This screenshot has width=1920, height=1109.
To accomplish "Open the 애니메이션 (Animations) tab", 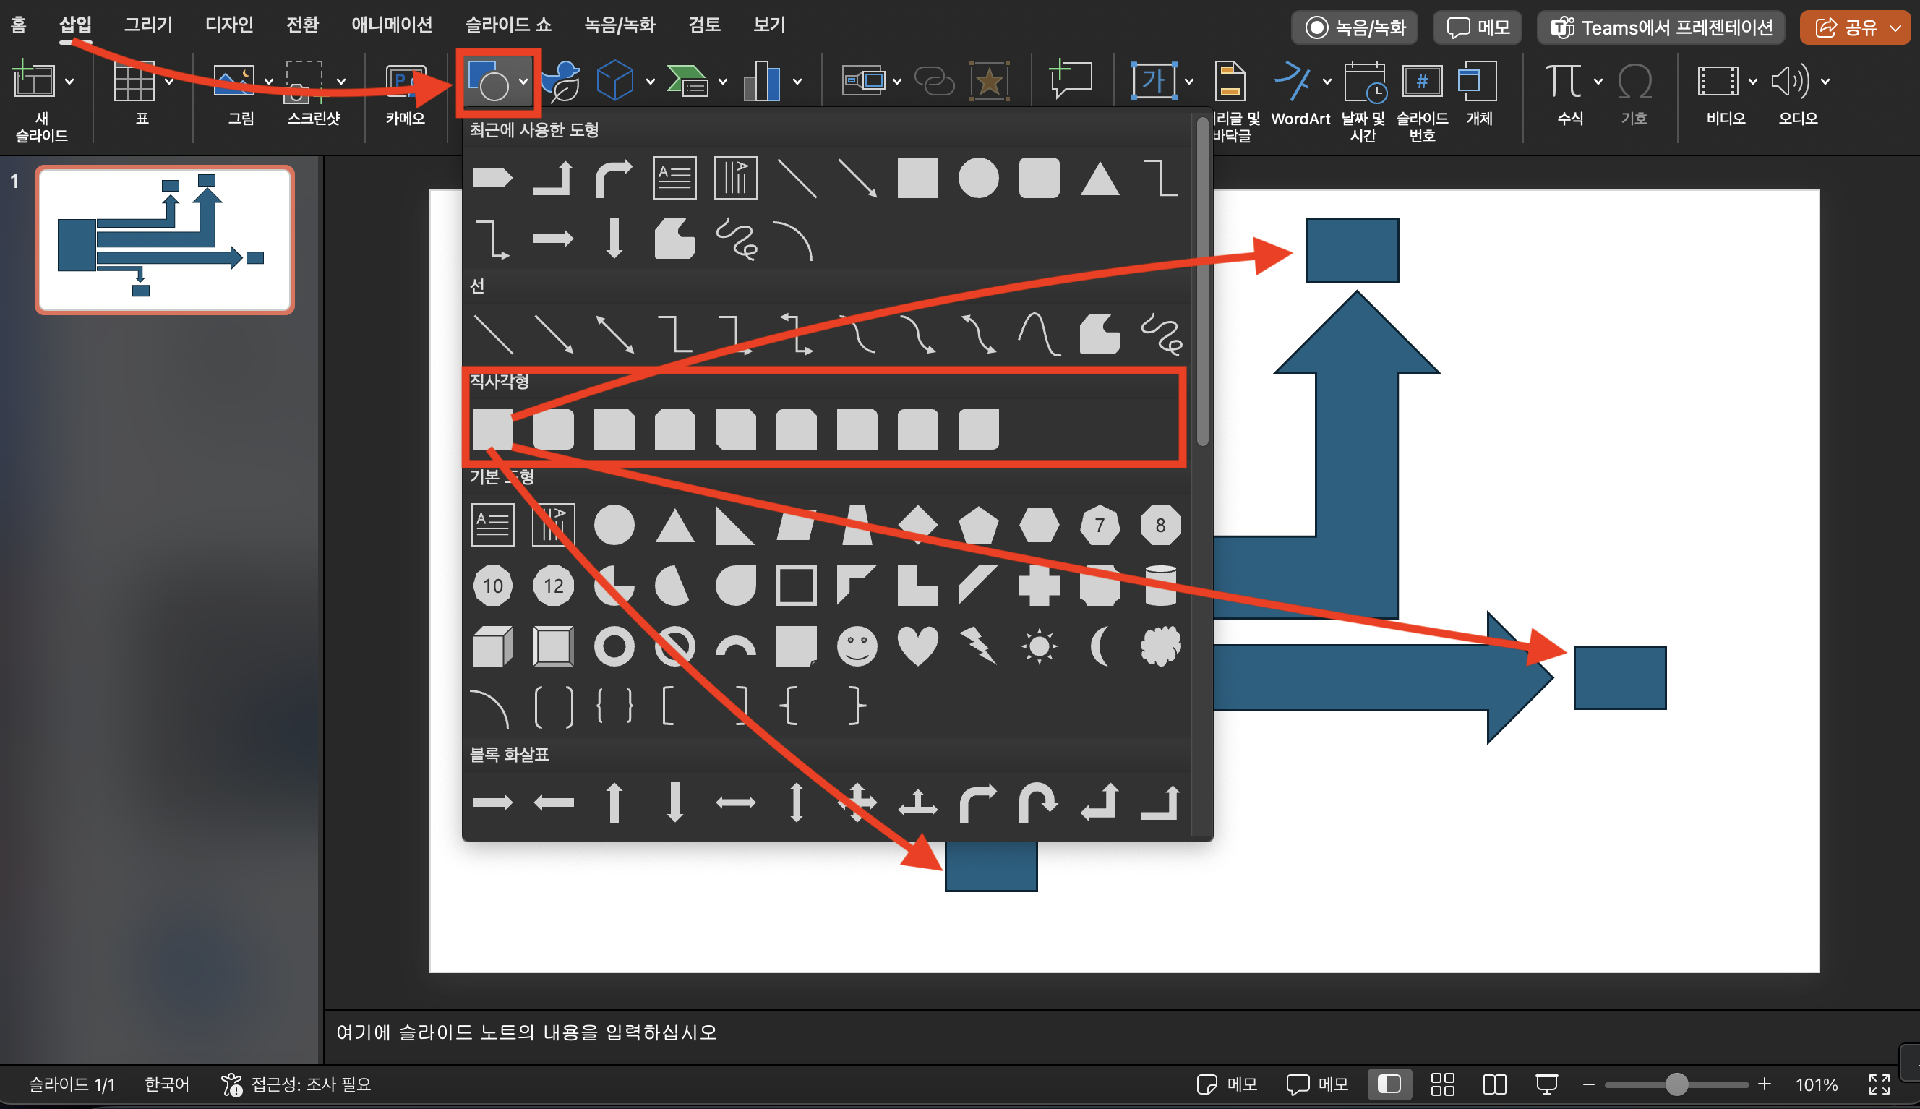I will 392,25.
